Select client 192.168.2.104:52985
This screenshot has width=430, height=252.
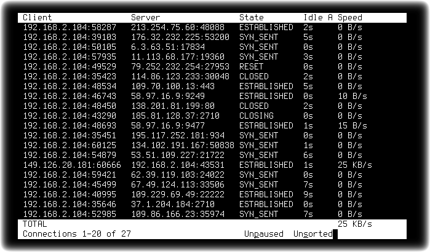[x=70, y=215]
